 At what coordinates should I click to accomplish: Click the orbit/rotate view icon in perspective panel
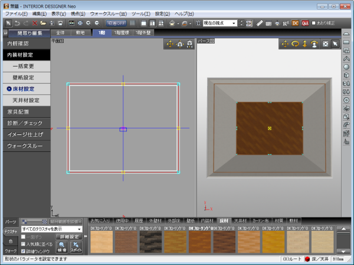295,44
